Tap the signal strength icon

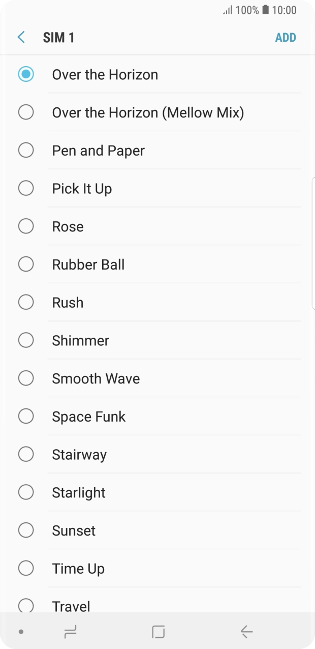click(x=227, y=10)
